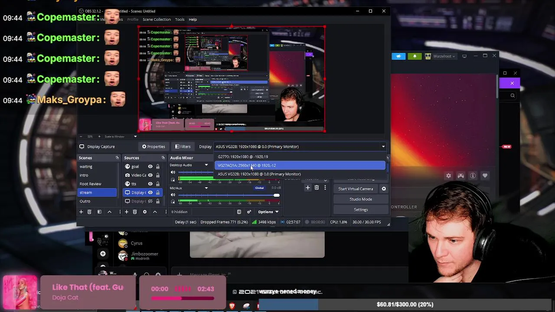Open the Profile menu in OBS
Image resolution: width=555 pixels, height=312 pixels.
[x=133, y=19]
